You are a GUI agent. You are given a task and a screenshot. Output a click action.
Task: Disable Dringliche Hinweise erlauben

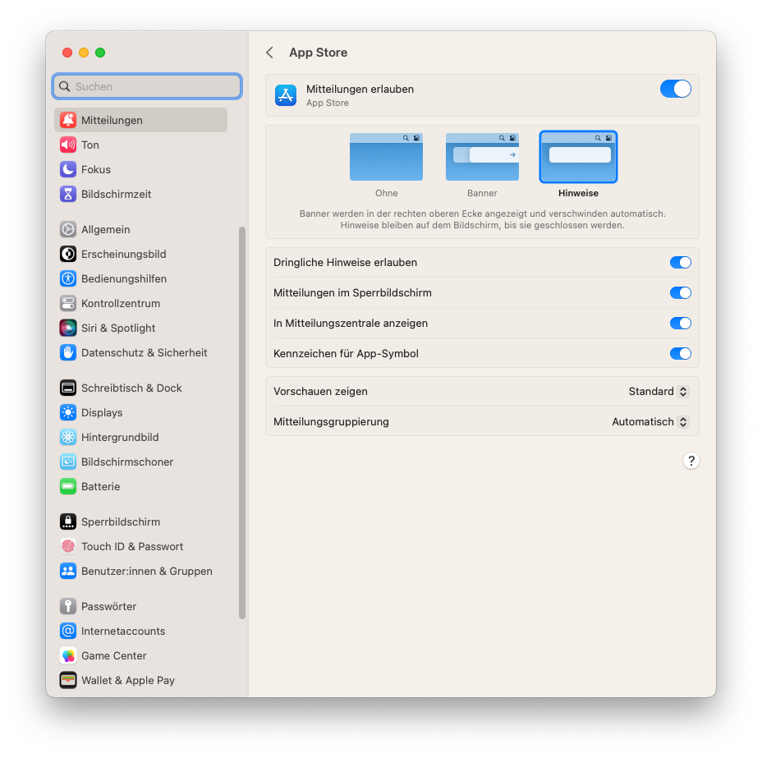pos(681,263)
